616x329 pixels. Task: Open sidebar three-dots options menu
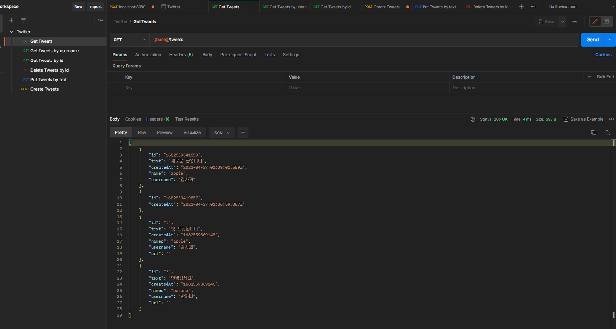[x=100, y=20]
